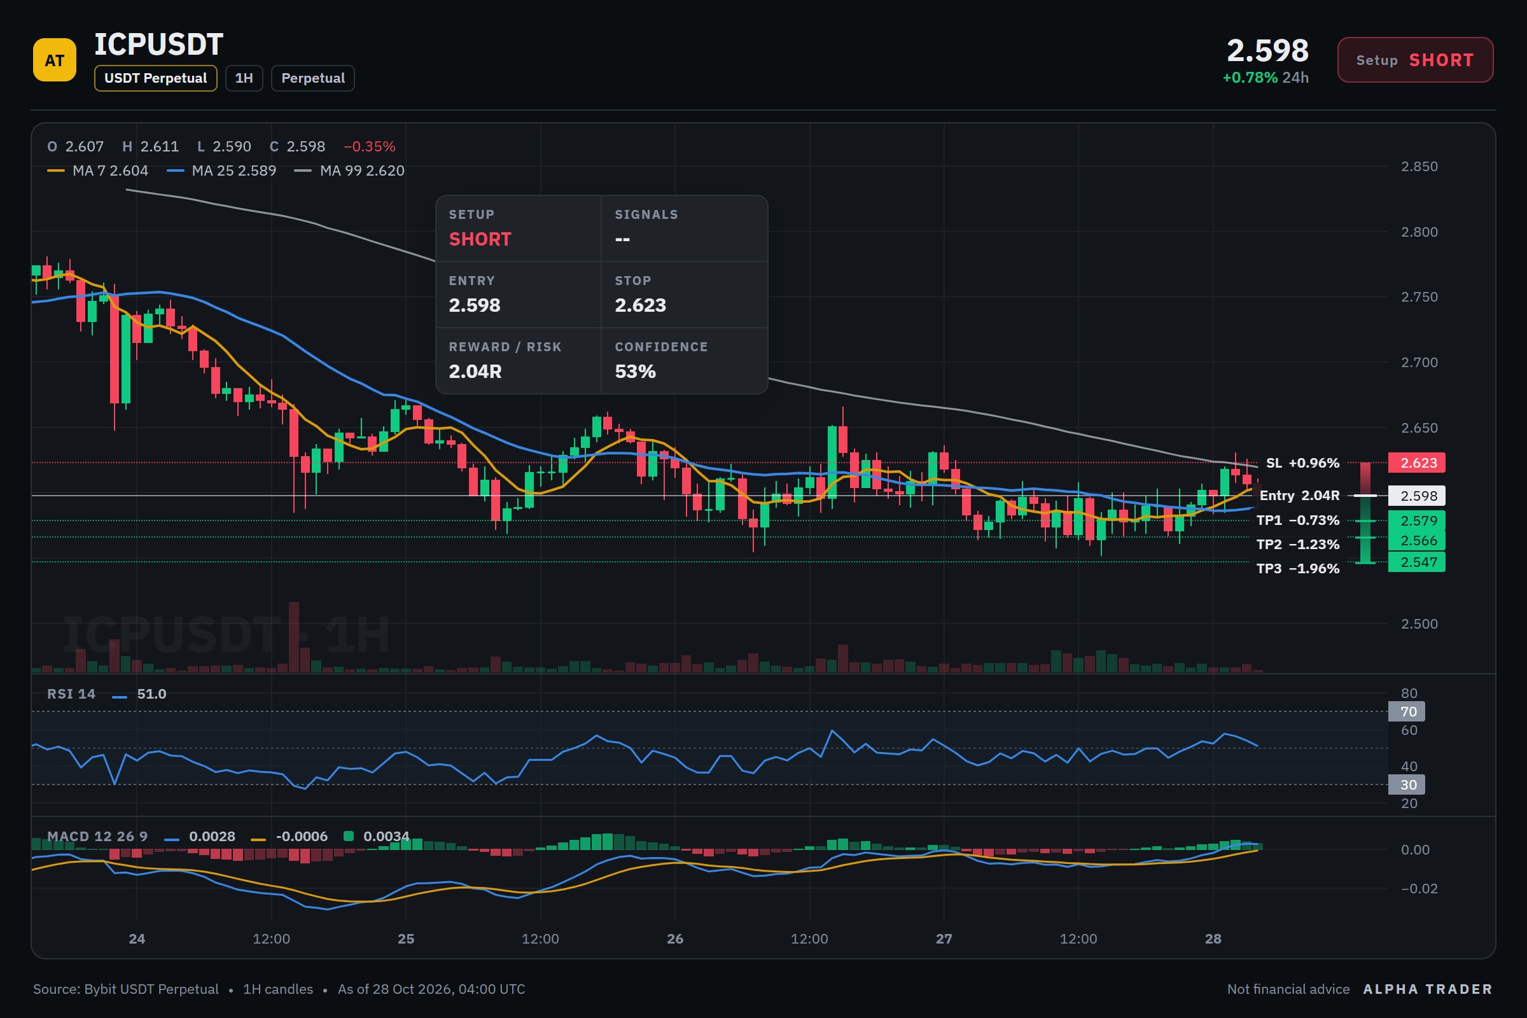
Task: Click the ENTRY 2.598 cell in setup card
Action: tap(518, 295)
